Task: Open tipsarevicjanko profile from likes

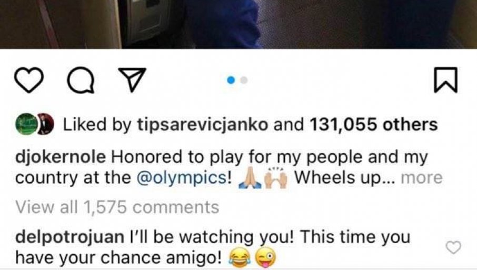Action: tap(203, 125)
